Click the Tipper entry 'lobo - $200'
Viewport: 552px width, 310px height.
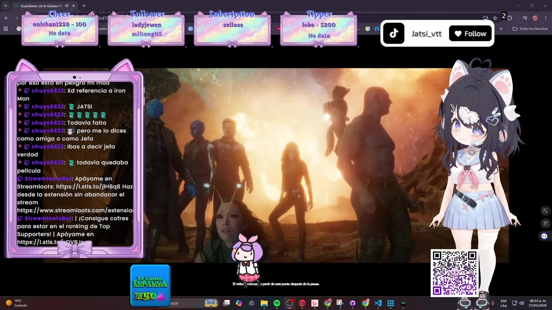tap(319, 25)
